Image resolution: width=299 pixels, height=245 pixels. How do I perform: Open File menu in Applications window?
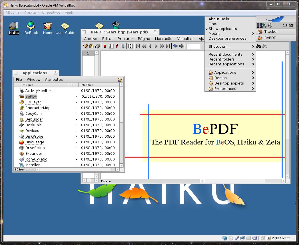[x=19, y=79]
